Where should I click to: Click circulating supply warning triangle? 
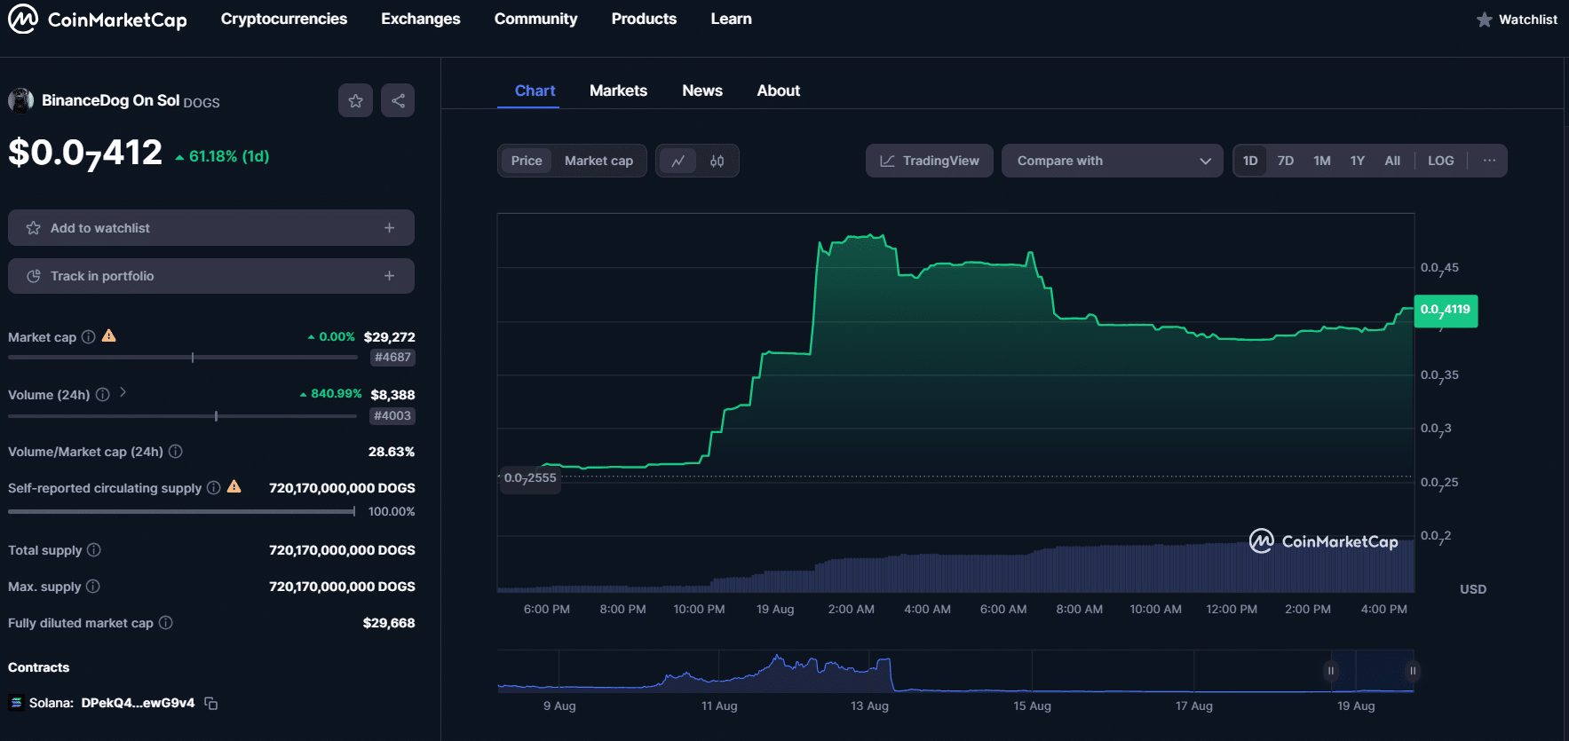(x=234, y=486)
